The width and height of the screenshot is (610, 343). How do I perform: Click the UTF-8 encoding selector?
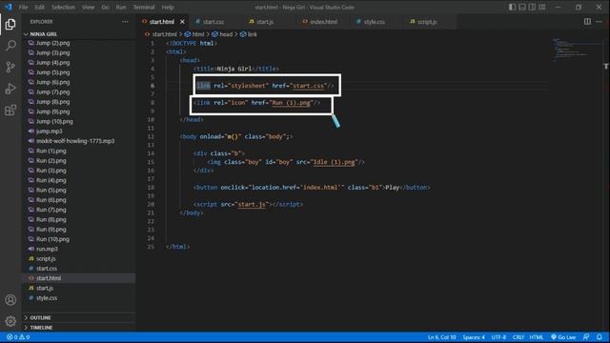(x=498, y=337)
